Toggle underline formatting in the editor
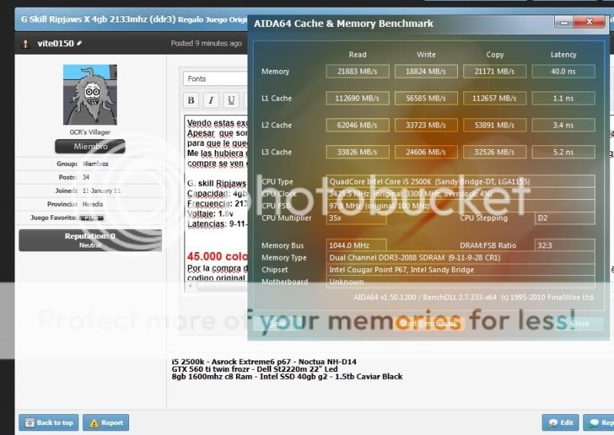Viewport: 614px width, 435px height. (231, 100)
